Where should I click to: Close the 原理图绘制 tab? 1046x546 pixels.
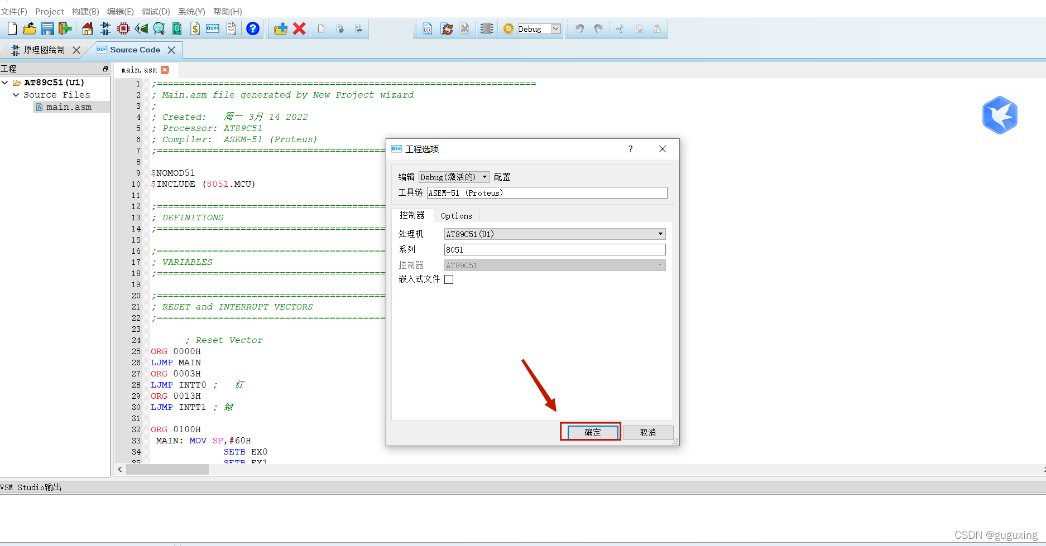76,50
